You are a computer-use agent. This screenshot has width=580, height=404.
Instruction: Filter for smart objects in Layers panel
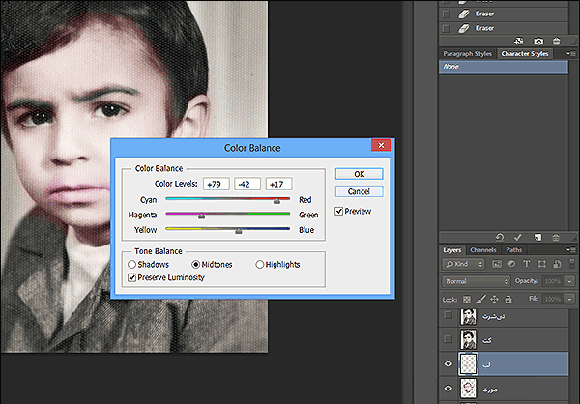[x=557, y=264]
